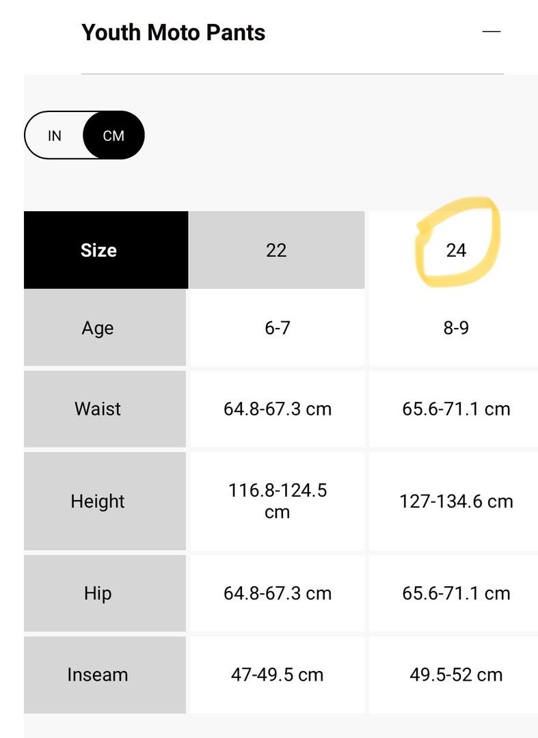Click the Inseam row label
The image size is (538, 738).
coord(98,674)
